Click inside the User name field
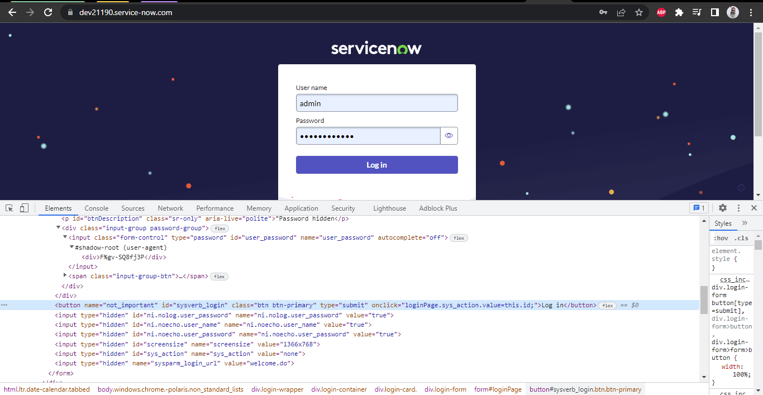Screen dimensions: 763x395 (x=376, y=103)
